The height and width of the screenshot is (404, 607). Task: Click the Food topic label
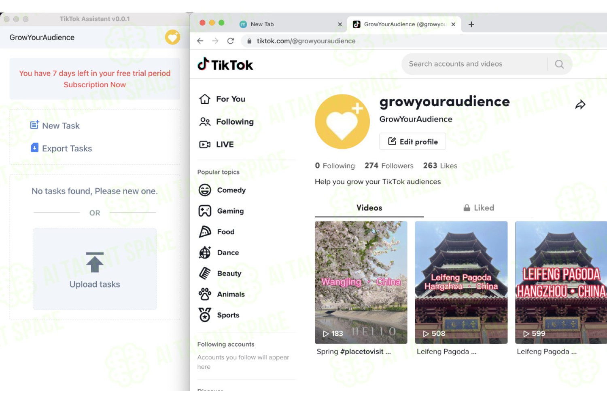226,231
